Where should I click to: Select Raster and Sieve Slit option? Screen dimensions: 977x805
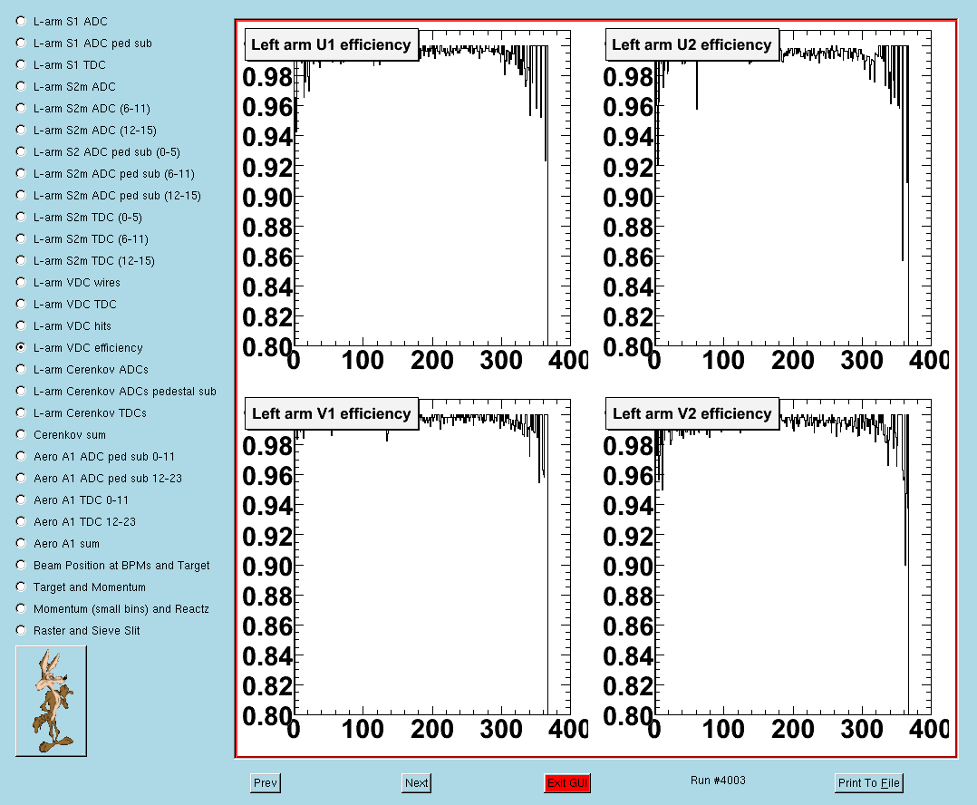pos(21,631)
